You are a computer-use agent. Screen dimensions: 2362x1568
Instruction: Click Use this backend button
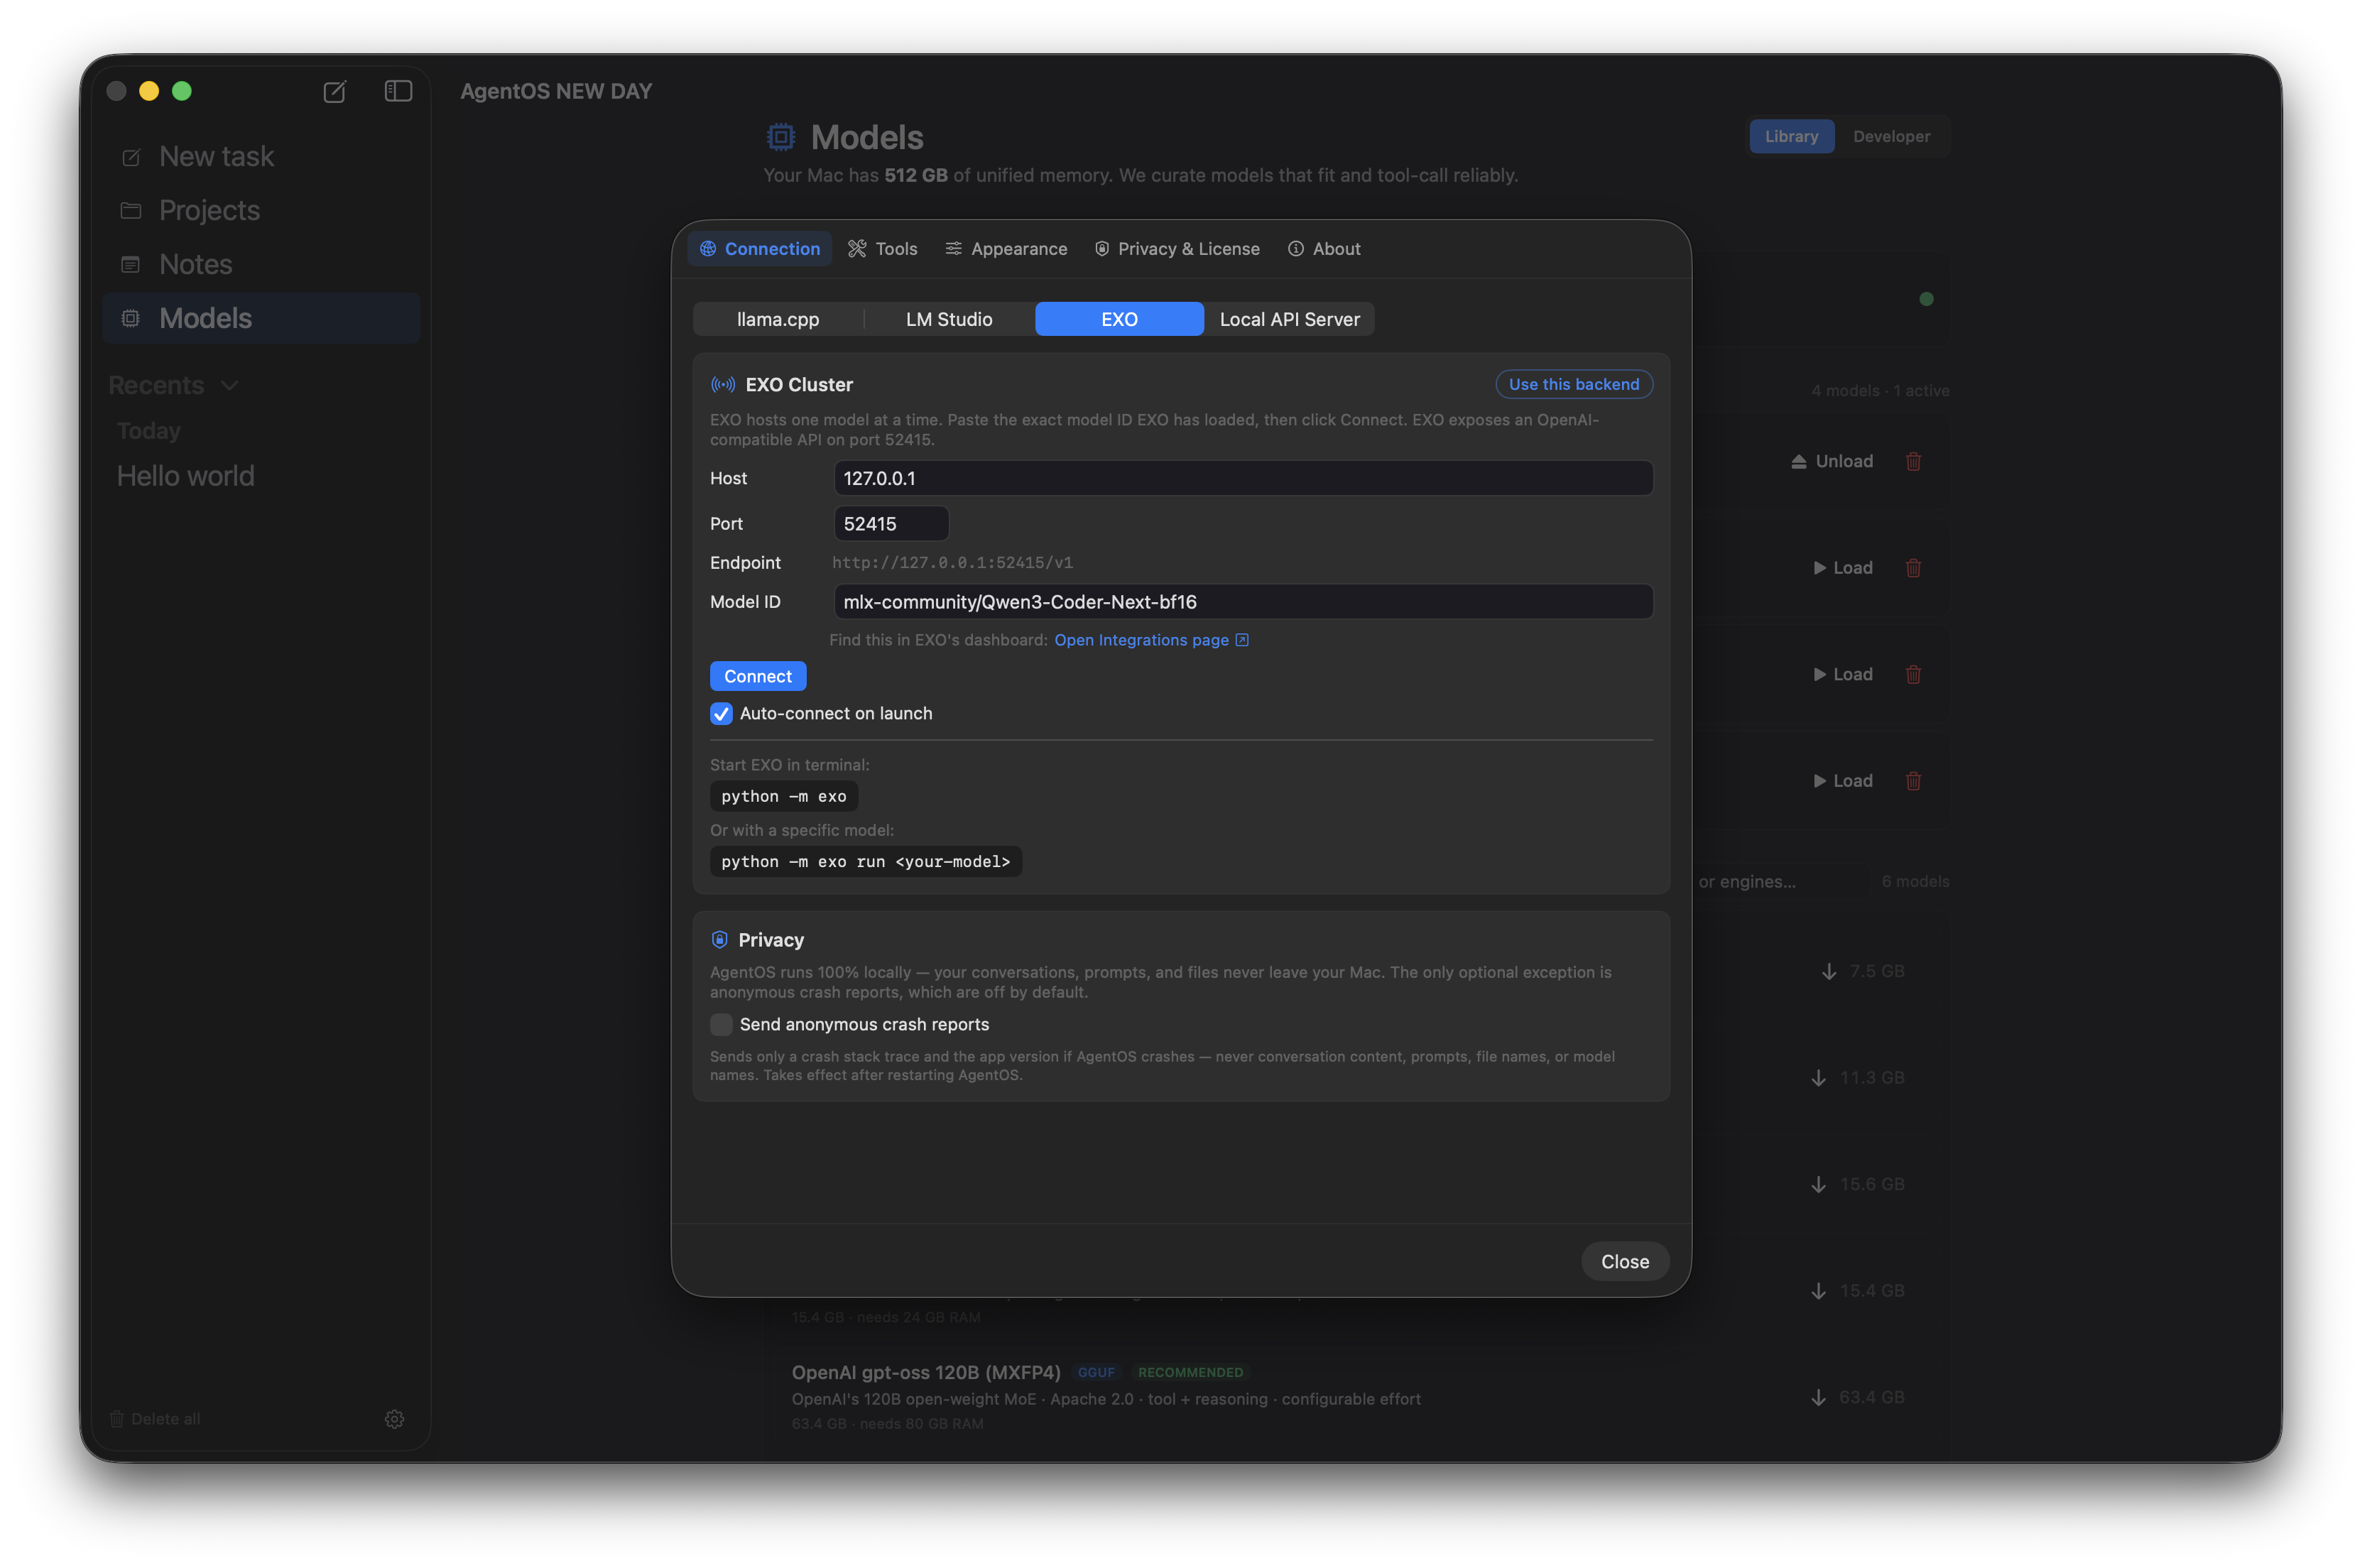click(x=1573, y=384)
